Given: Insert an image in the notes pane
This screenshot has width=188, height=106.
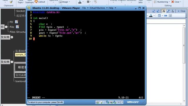Looking at the screenshot, I should coord(170,16).
